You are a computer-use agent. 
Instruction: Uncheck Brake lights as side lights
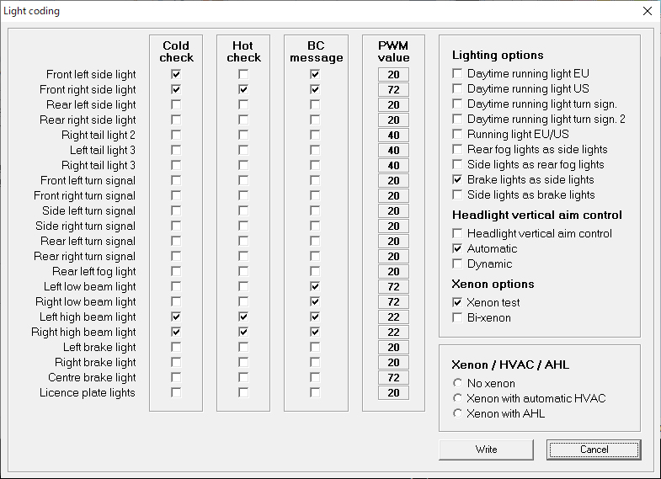pos(457,180)
